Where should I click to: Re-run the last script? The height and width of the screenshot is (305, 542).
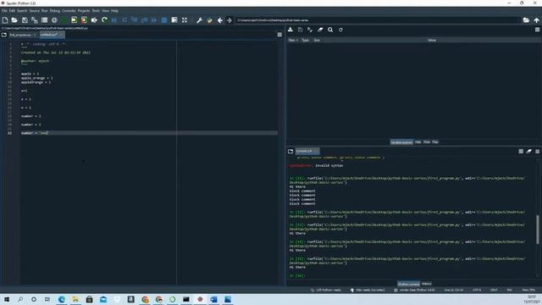(104, 20)
